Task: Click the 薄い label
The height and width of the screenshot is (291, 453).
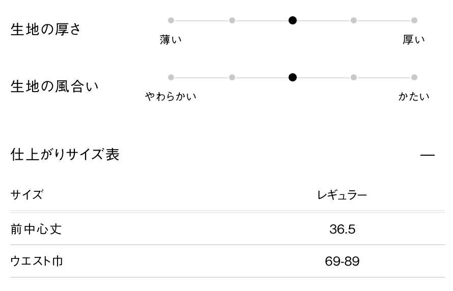Action: point(171,40)
